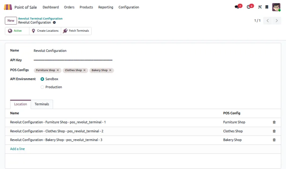
Task: Open the user avatar menu
Action: 276,7
